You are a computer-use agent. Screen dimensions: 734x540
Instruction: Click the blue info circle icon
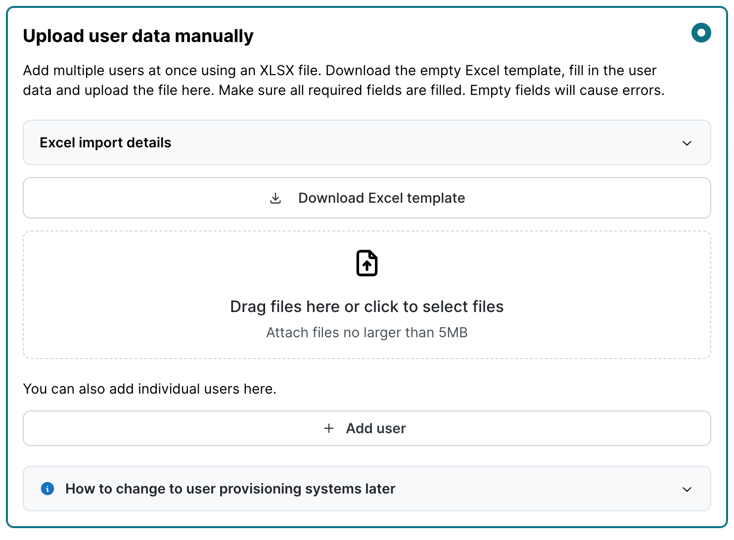(x=47, y=489)
